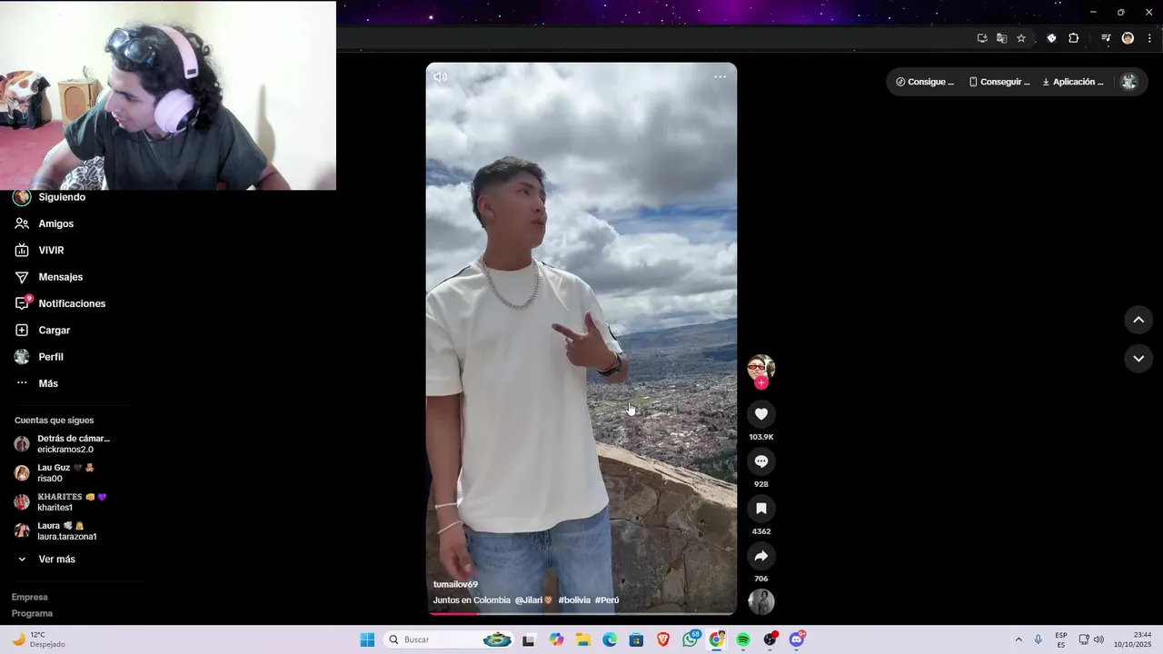
Task: Open Microsoft Edge from the taskbar
Action: 610,639
